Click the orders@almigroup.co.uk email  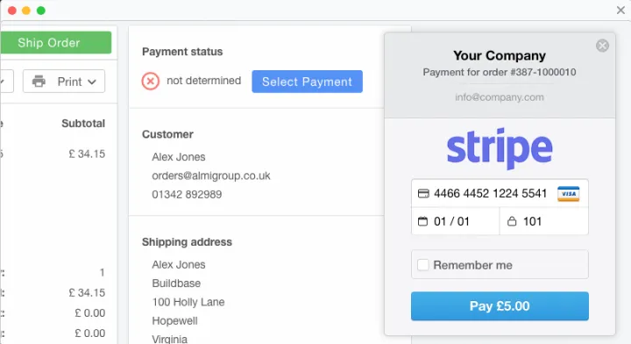coord(211,176)
